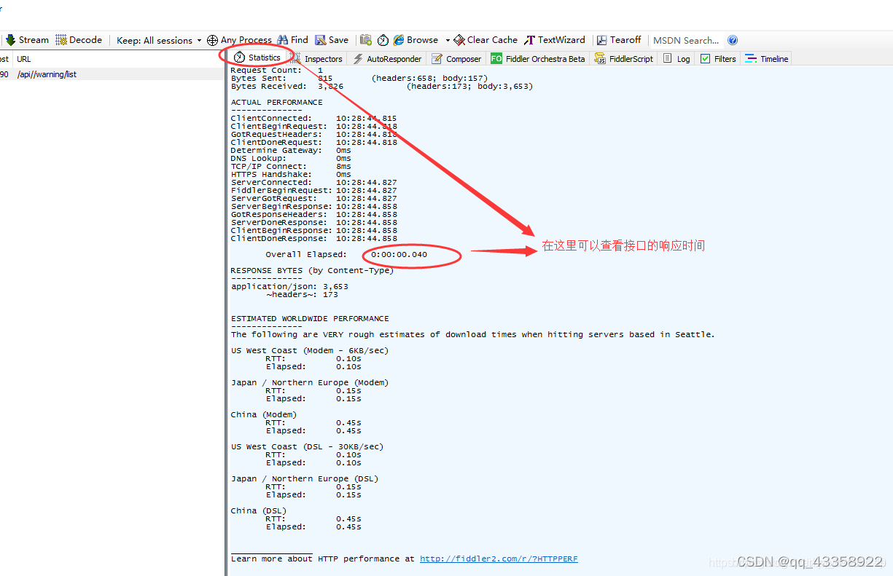Viewport: 893px width, 576px height.
Task: Click the Bytes Received line
Action: click(x=382, y=86)
